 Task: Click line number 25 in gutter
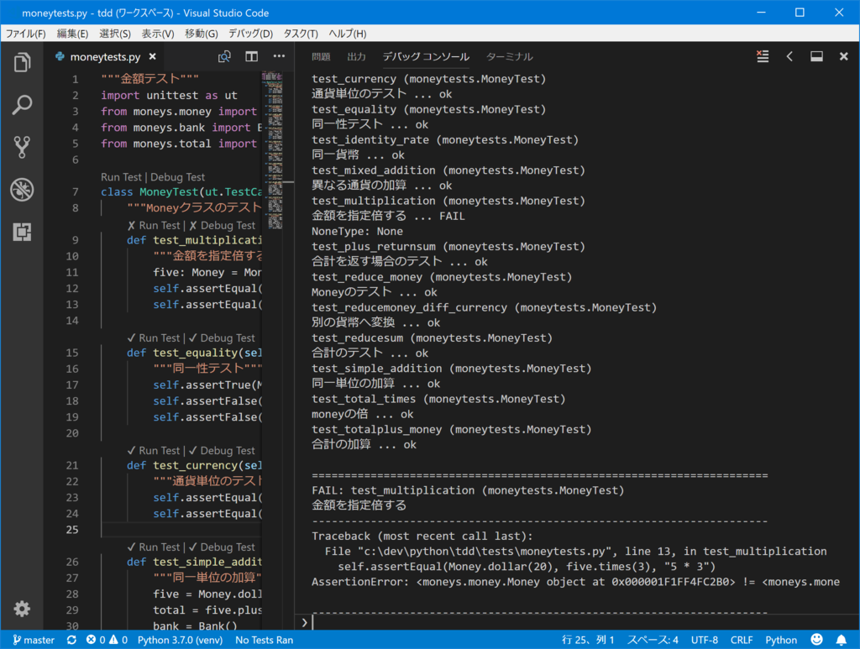pos(72,530)
